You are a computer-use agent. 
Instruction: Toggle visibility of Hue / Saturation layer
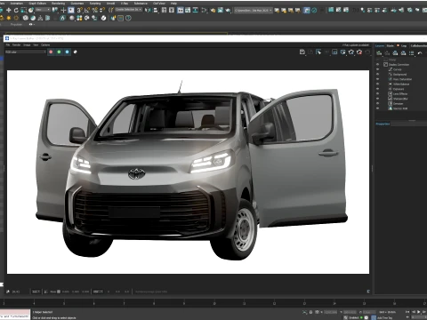coord(378,79)
